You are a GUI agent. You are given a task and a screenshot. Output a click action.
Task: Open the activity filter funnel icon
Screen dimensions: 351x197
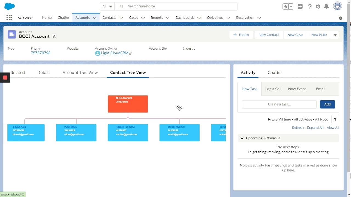point(335,119)
